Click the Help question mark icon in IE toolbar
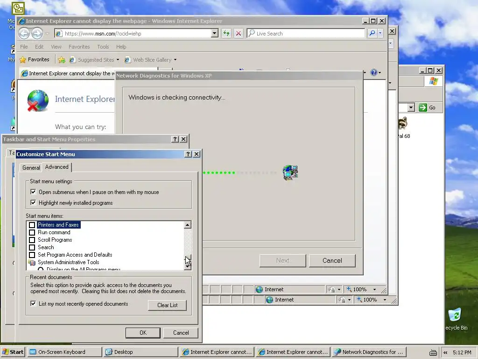 click(374, 72)
